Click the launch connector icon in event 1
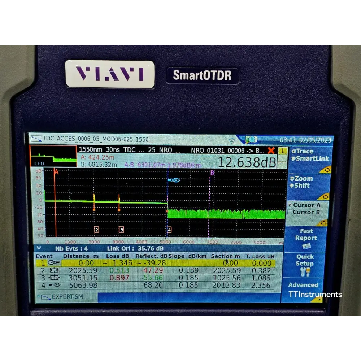Viewport: 361px width, 361px height. pyautogui.click(x=54, y=262)
